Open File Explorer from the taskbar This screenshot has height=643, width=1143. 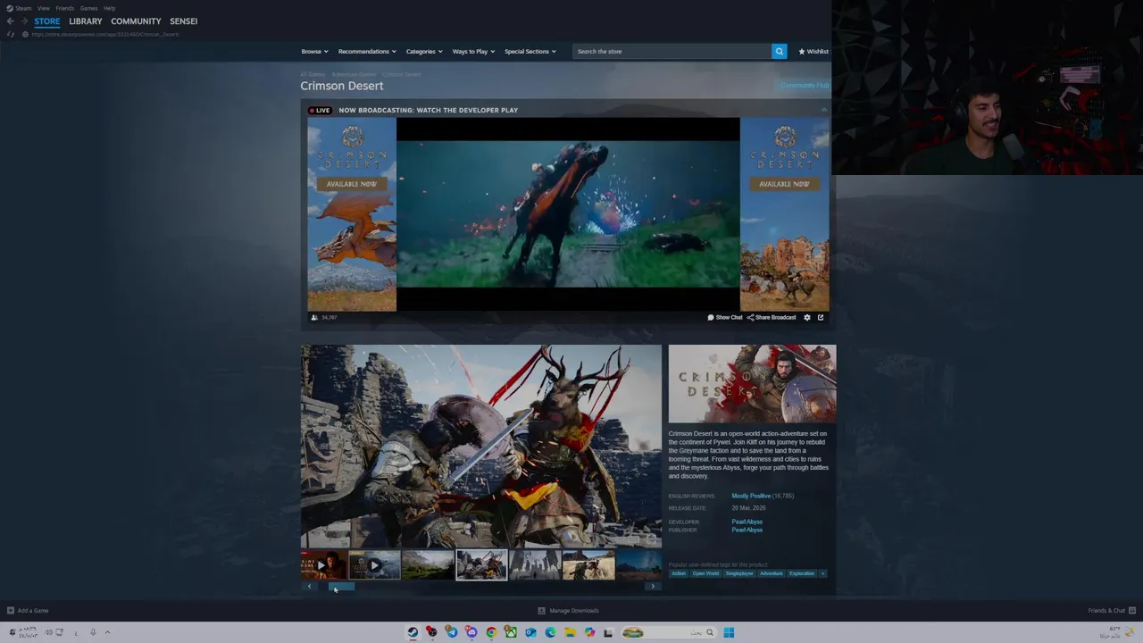(570, 632)
